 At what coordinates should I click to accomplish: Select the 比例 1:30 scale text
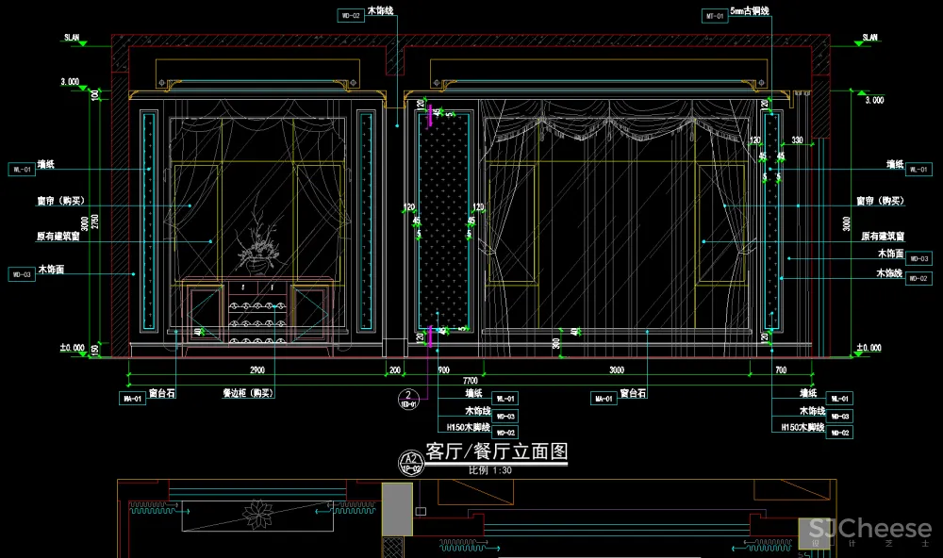(489, 469)
